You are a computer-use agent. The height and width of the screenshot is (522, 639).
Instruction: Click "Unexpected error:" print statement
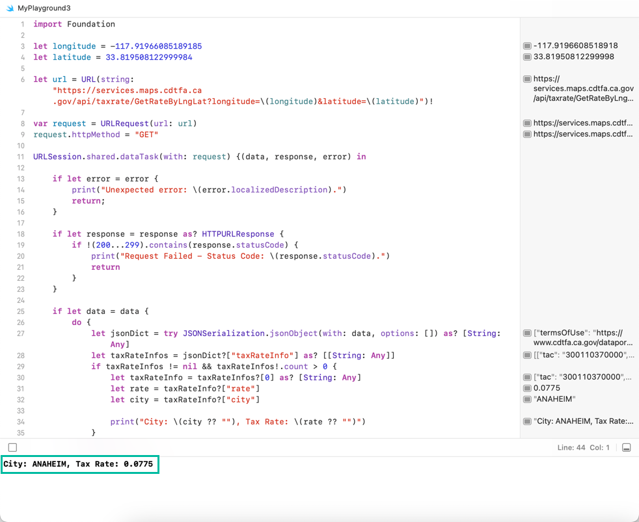pyautogui.click(x=209, y=190)
